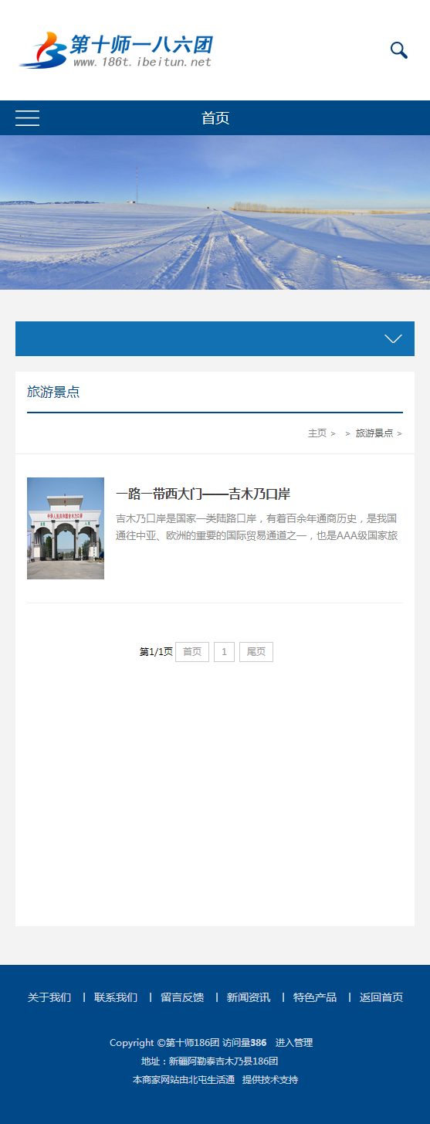430x1124 pixels.
Task: Click the 尾页 pagination button
Action: [256, 652]
